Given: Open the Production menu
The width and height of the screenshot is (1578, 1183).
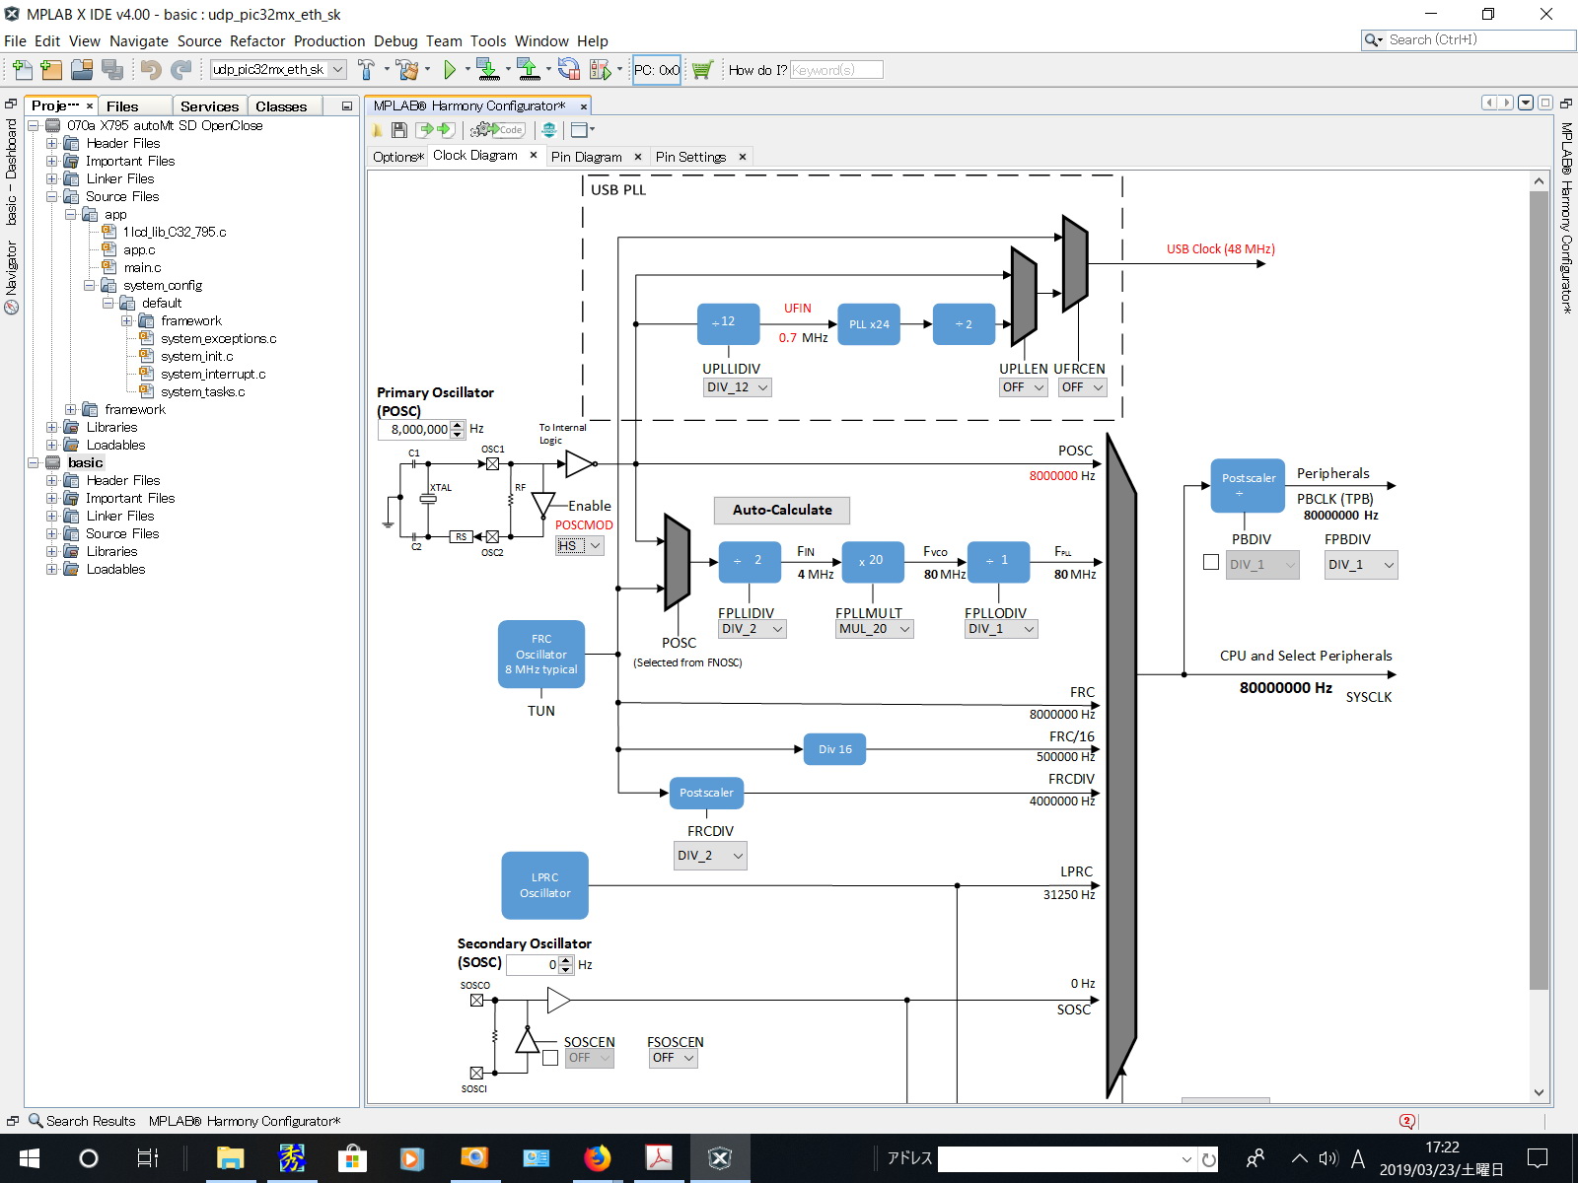Looking at the screenshot, I should tap(328, 41).
